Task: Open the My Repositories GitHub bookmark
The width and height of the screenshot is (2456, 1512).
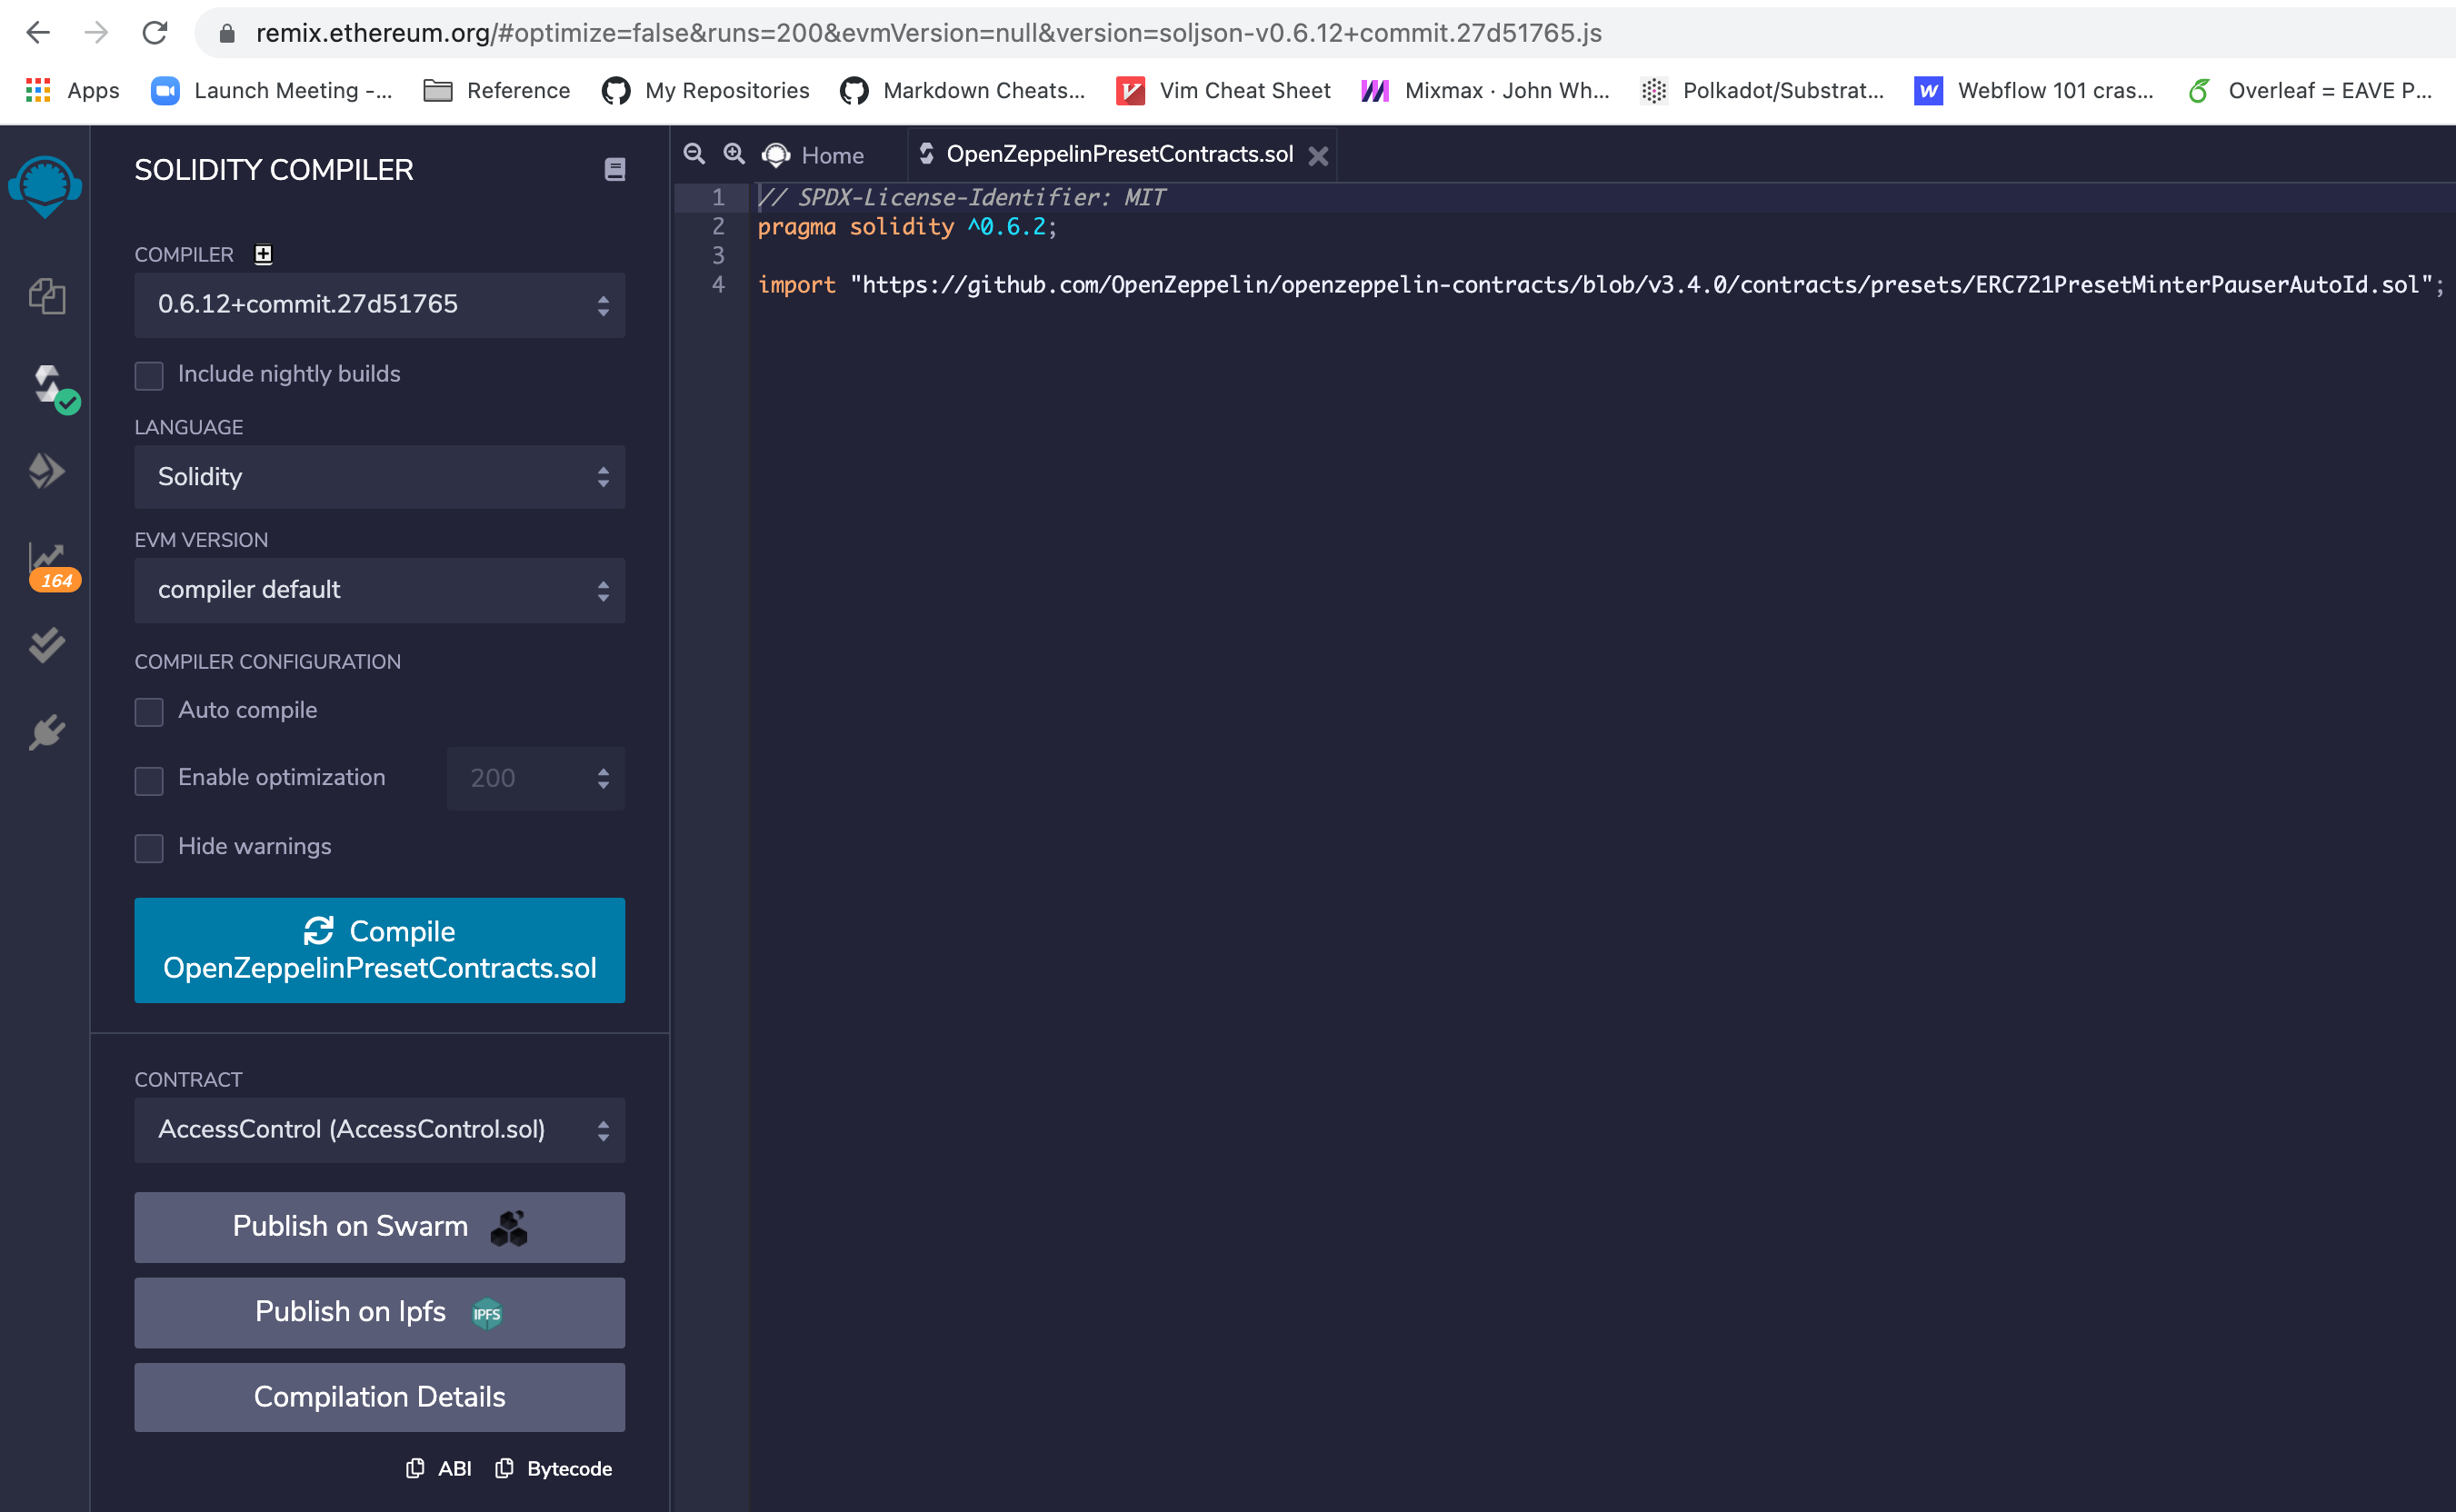Action: (x=705, y=90)
